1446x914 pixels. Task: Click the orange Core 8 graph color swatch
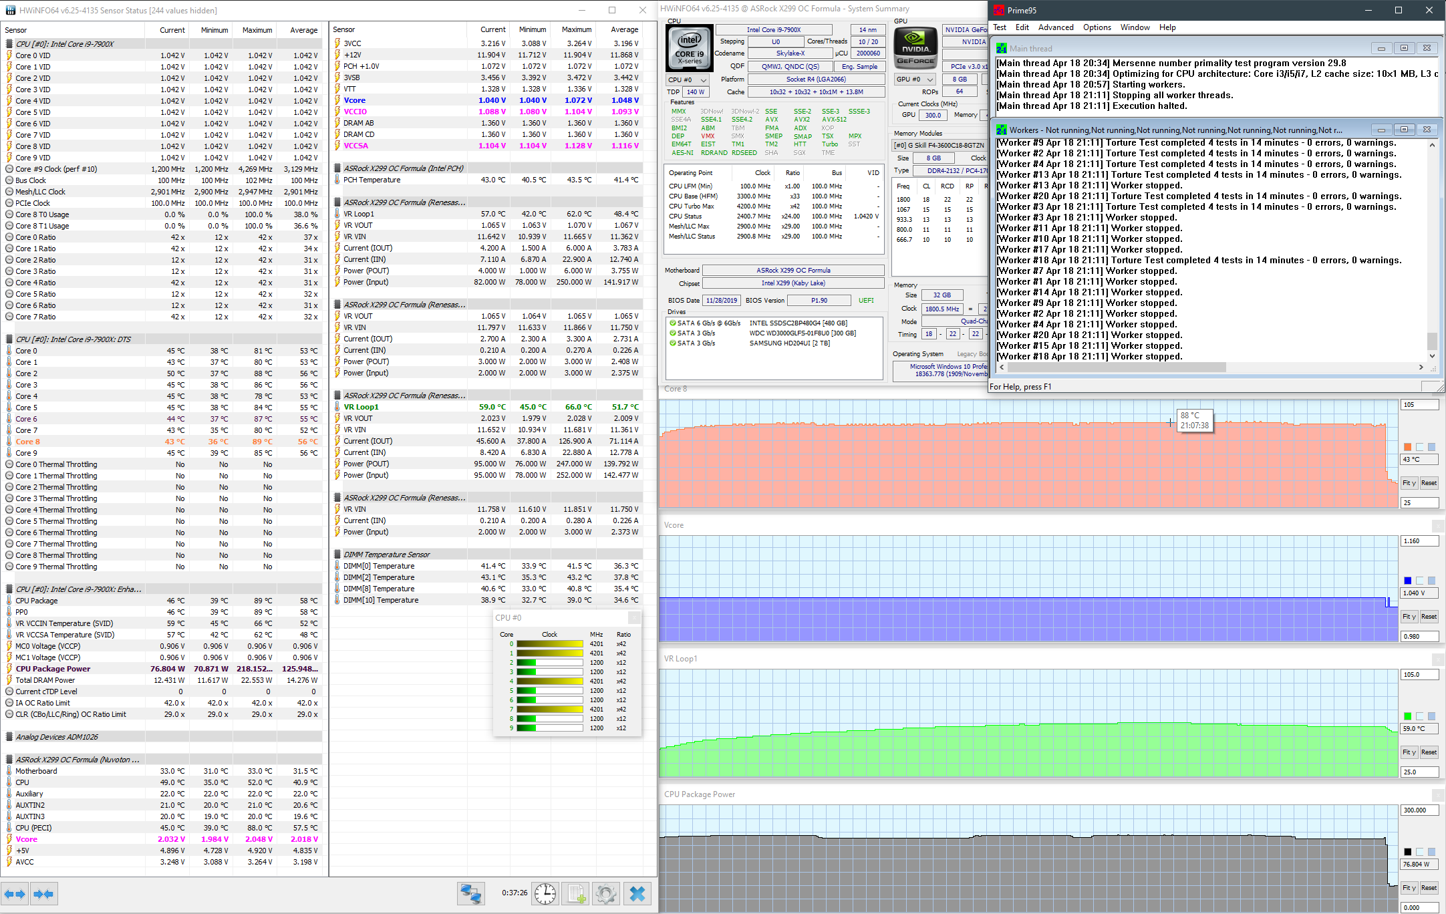coord(1407,447)
